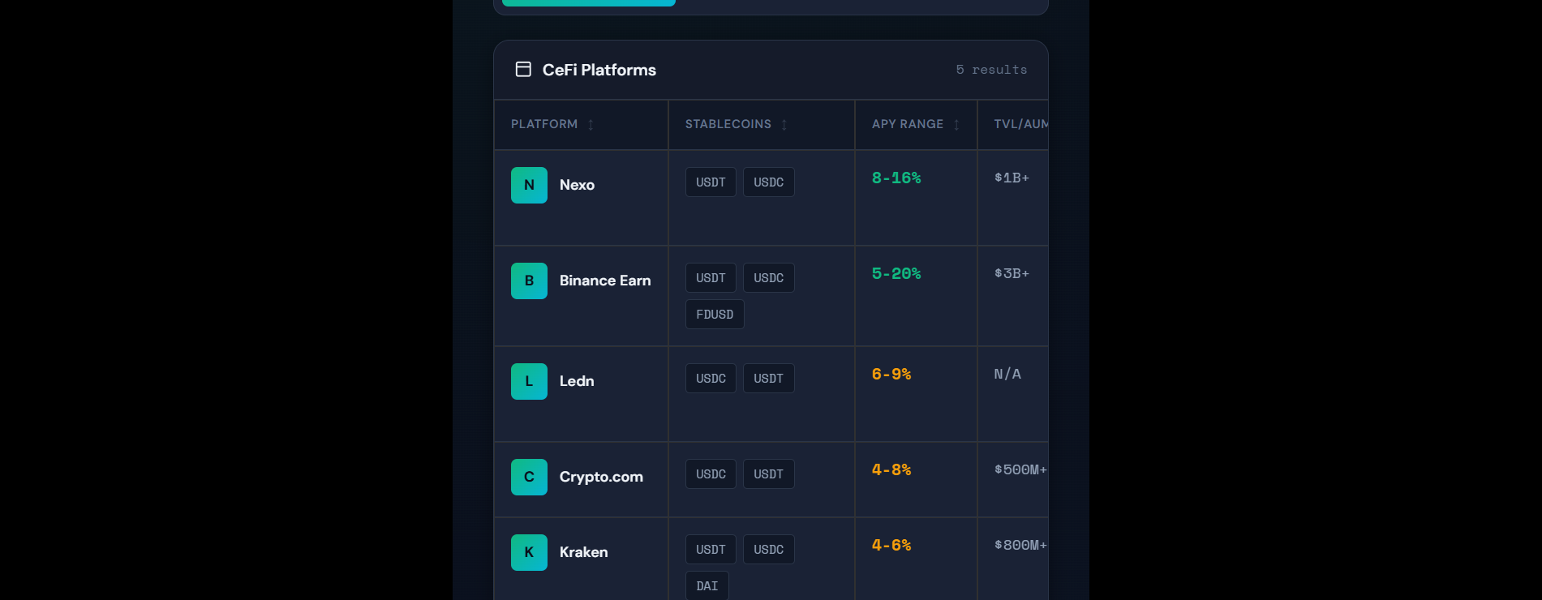This screenshot has width=1542, height=600.
Task: Click the USDC badge in Ledn's row
Action: (x=711, y=378)
